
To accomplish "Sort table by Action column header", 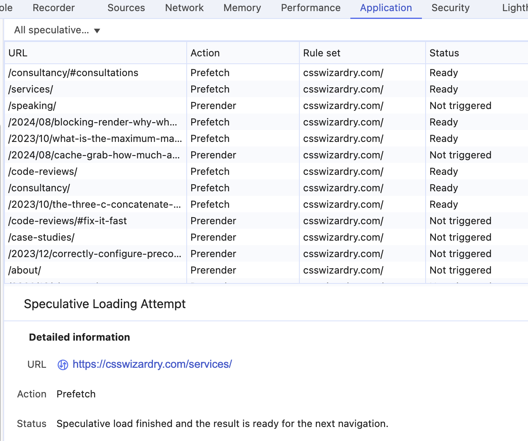I will (243, 53).
